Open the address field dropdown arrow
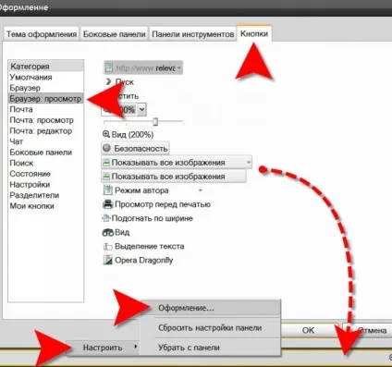This screenshot has height=367, width=392. click(x=179, y=67)
